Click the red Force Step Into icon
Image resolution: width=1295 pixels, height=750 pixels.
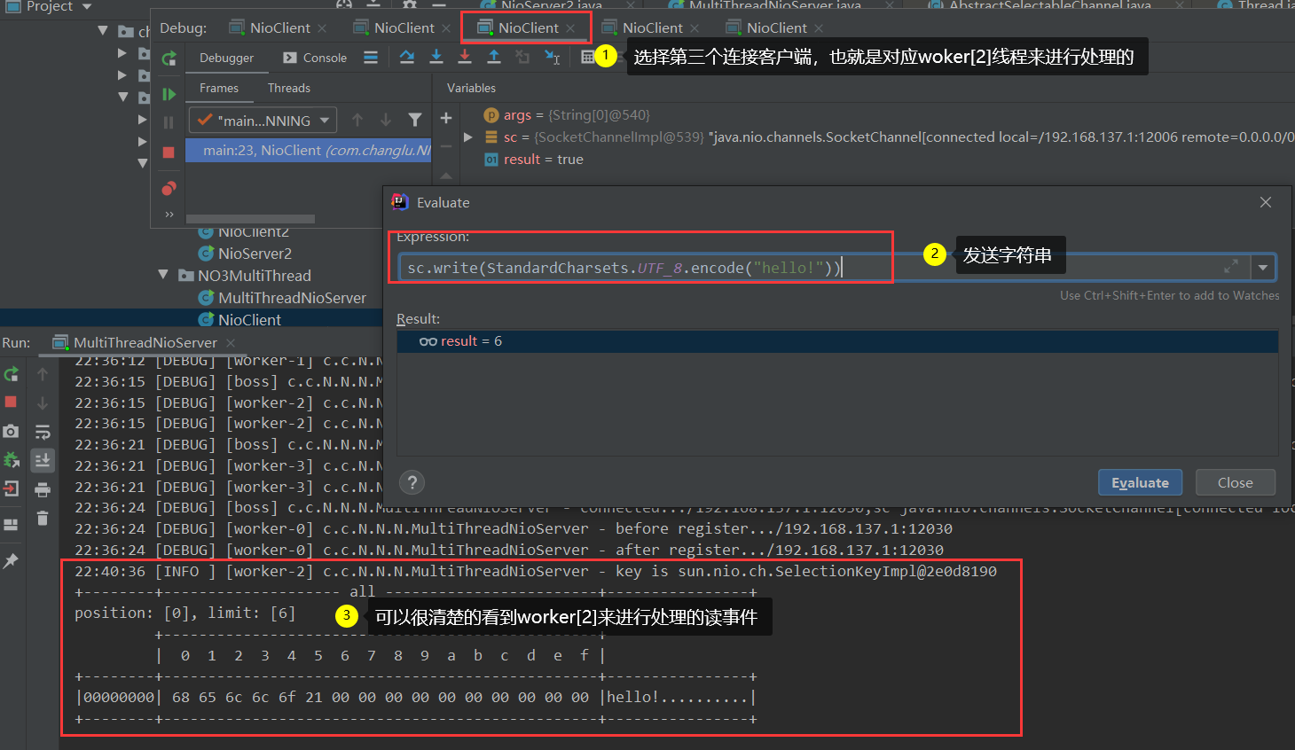pos(465,58)
